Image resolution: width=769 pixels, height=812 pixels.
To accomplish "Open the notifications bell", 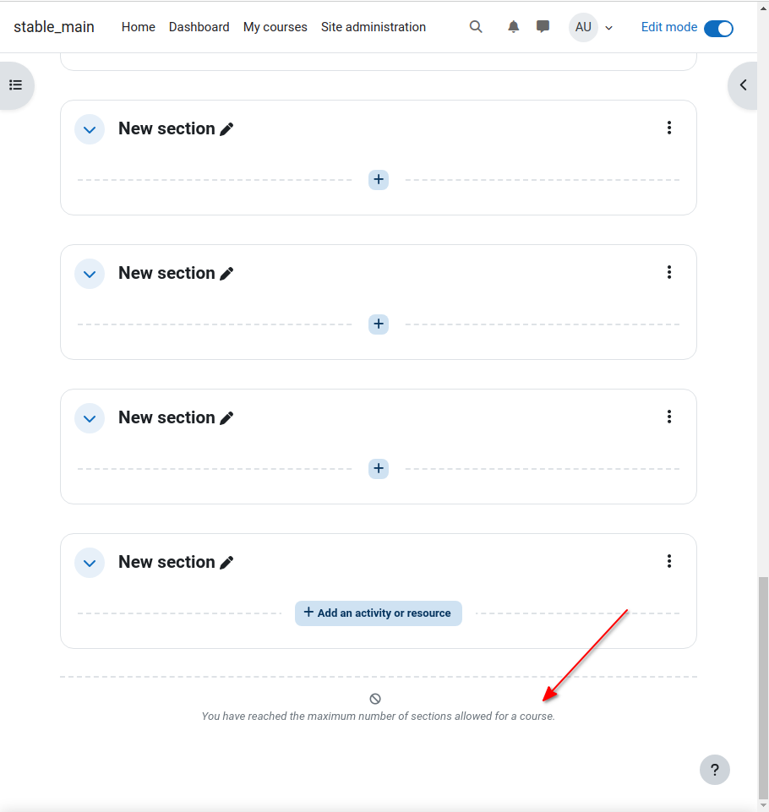I will click(513, 27).
